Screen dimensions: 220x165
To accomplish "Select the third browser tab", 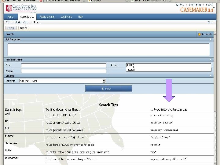I will click(108, 1).
